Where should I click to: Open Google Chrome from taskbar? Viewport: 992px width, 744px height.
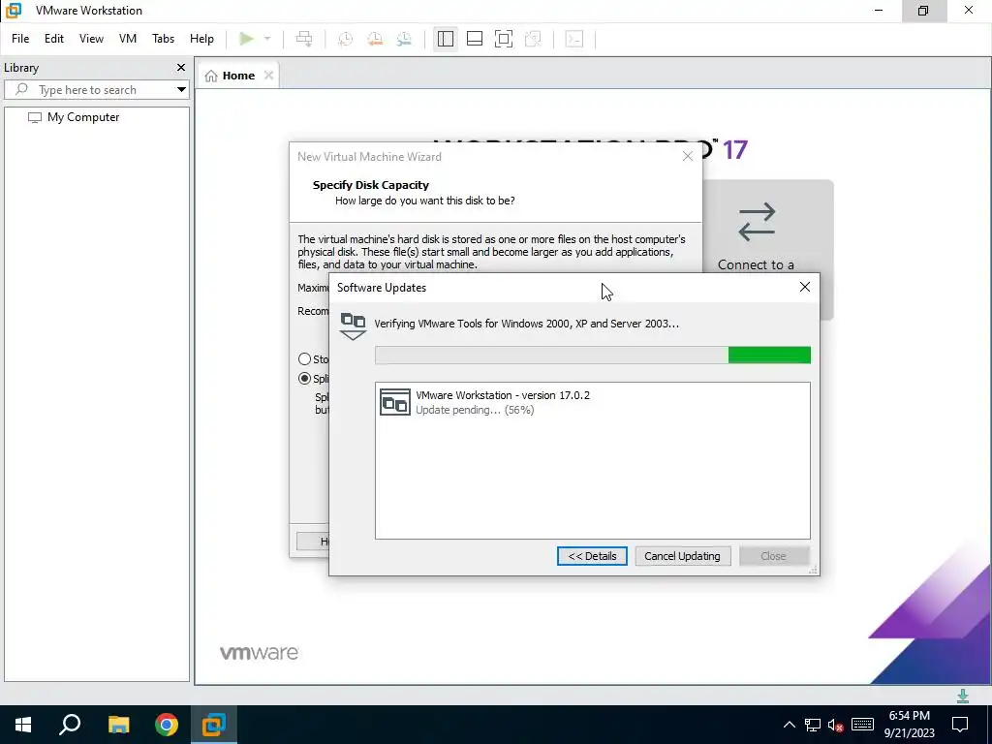(167, 725)
